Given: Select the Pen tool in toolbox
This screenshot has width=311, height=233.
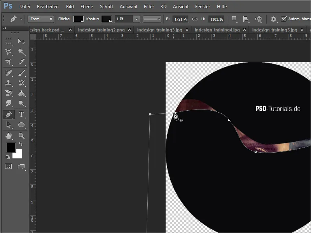Looking at the screenshot, I should [9, 115].
